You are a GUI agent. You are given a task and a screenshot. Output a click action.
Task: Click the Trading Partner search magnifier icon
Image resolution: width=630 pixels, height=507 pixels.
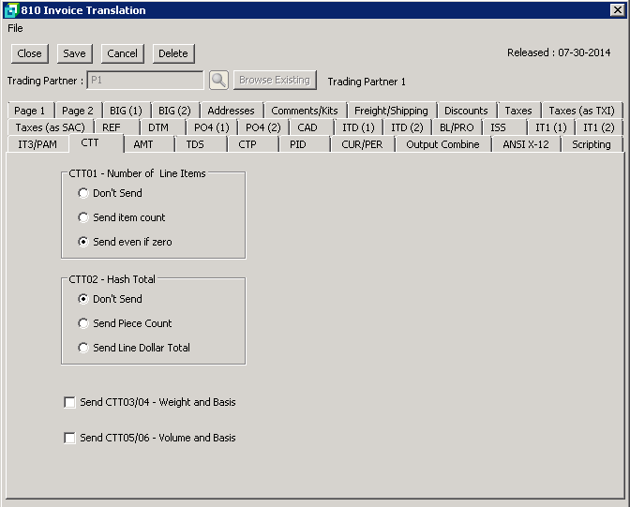[x=218, y=81]
